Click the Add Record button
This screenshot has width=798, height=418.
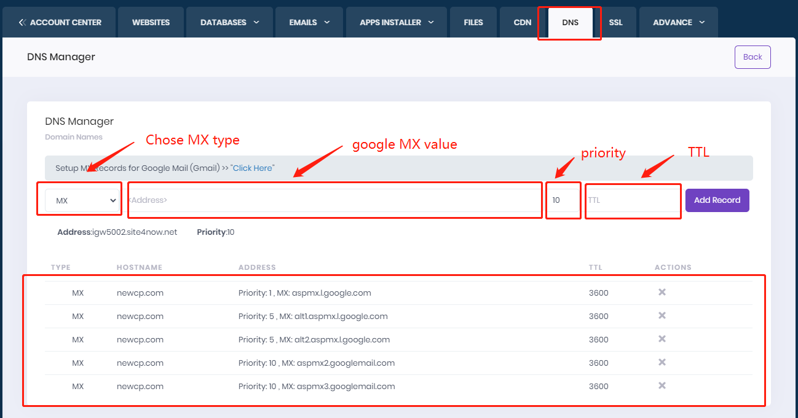(717, 200)
